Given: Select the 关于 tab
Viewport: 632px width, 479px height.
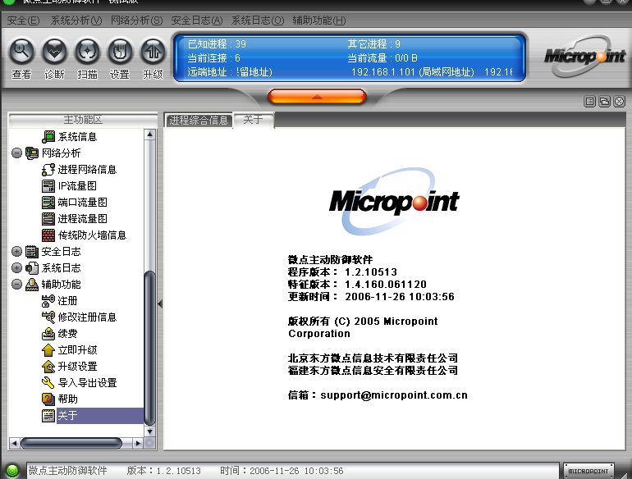Looking at the screenshot, I should click(x=254, y=120).
